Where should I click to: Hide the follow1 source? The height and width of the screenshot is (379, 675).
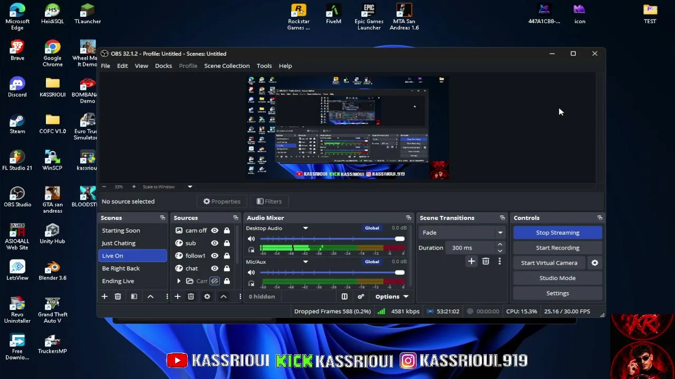click(x=215, y=256)
